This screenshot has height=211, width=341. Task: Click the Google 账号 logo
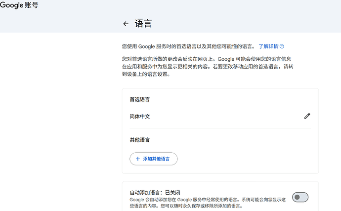click(x=19, y=5)
